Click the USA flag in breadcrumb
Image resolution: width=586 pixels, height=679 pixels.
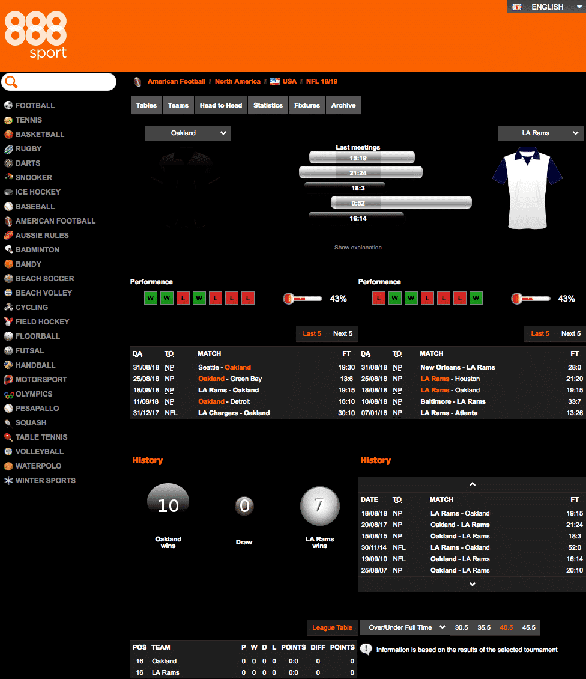pos(275,81)
